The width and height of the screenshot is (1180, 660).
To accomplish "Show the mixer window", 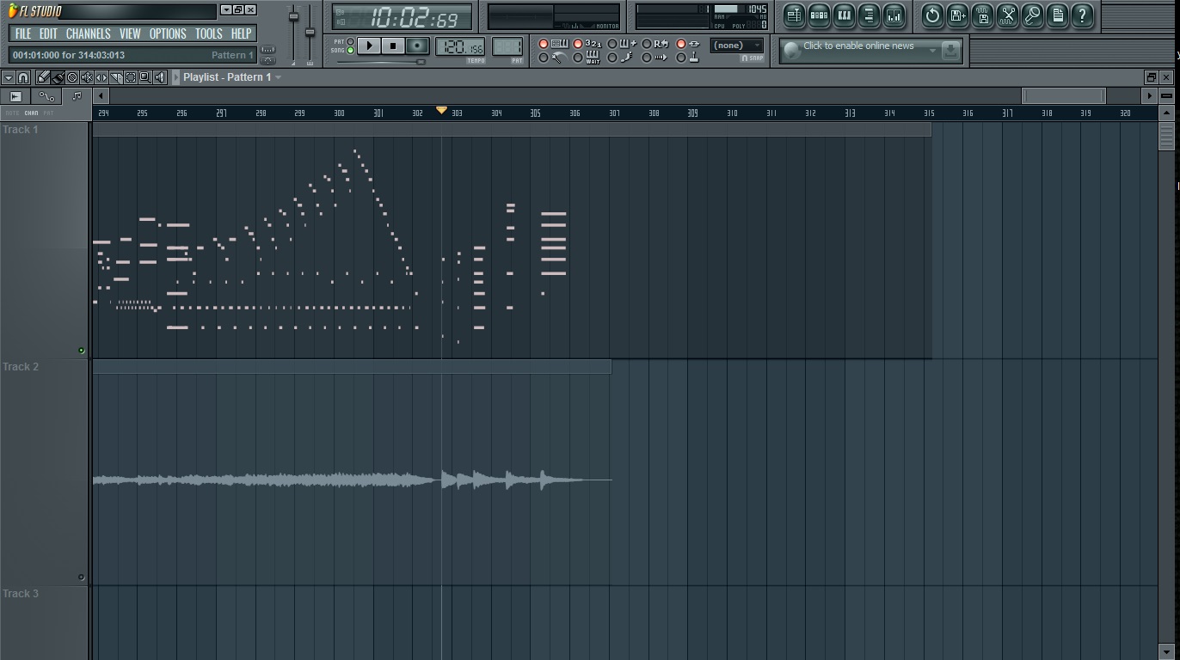I will coord(894,15).
